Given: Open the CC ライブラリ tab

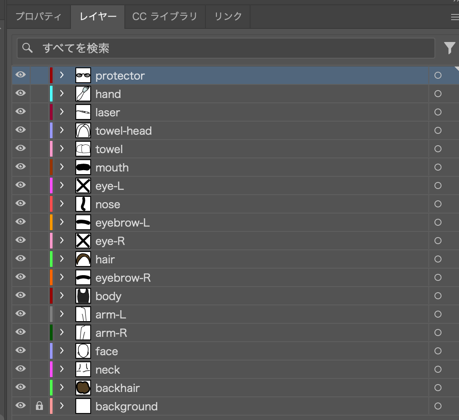Looking at the screenshot, I should [x=165, y=17].
